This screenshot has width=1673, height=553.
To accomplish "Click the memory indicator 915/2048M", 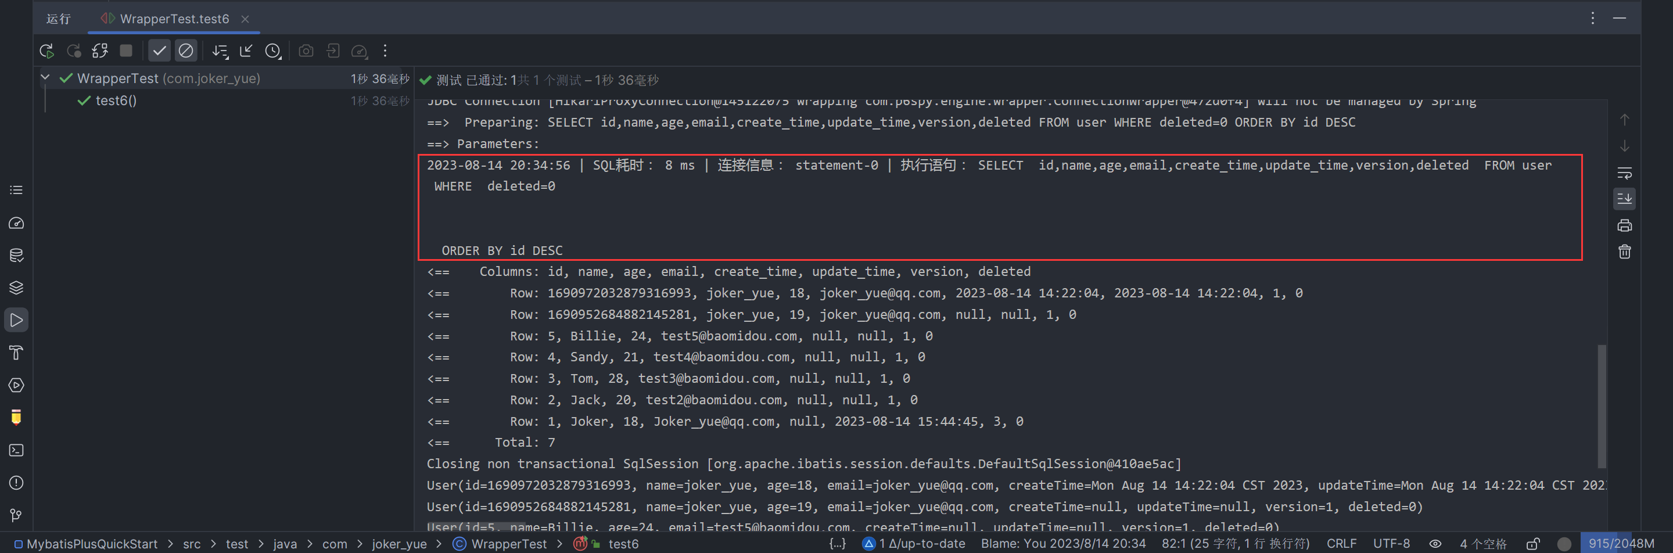I will tap(1621, 544).
